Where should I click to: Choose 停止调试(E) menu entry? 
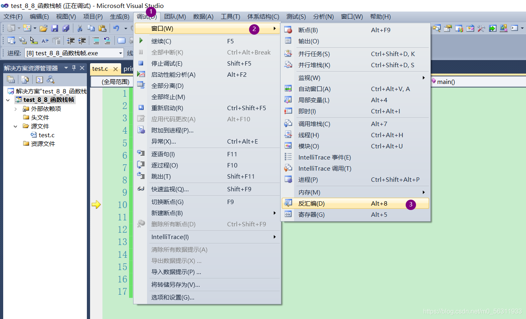pyautogui.click(x=207, y=63)
